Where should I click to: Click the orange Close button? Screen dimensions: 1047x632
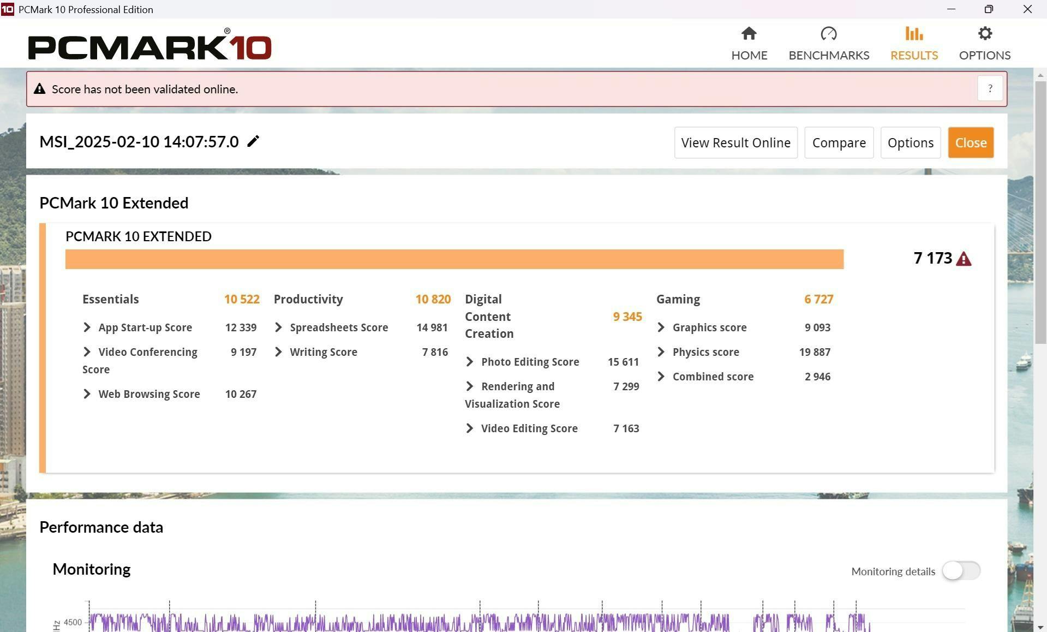971,142
